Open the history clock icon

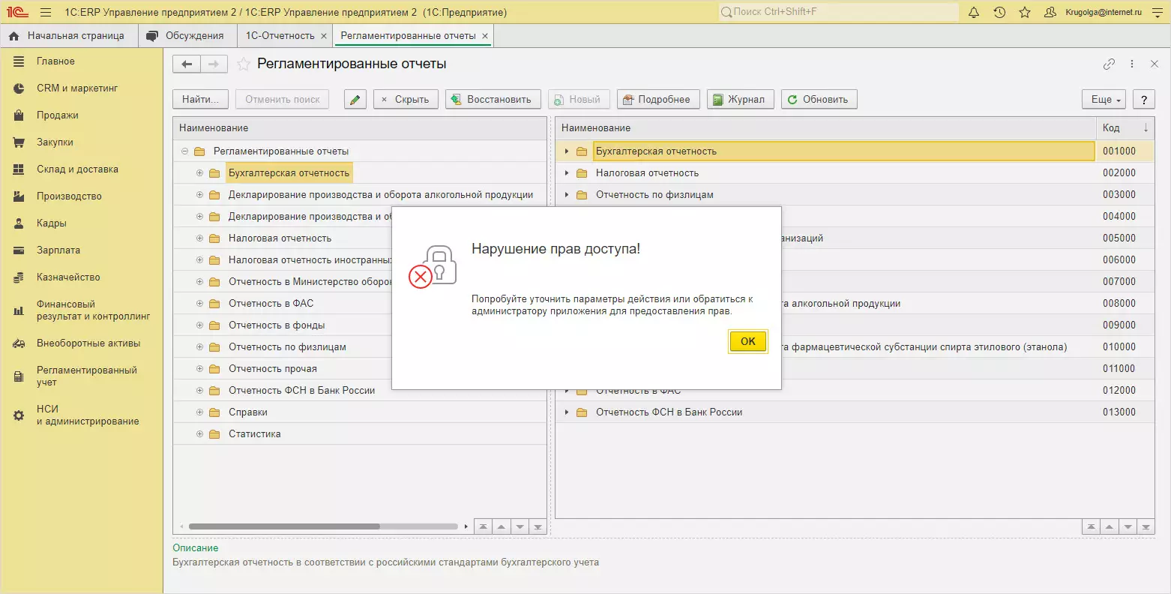tap(999, 12)
